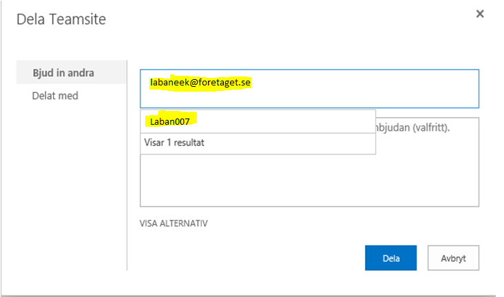Expand VISA ALTERNATIV options
This screenshot has width=504, height=297.
[174, 223]
